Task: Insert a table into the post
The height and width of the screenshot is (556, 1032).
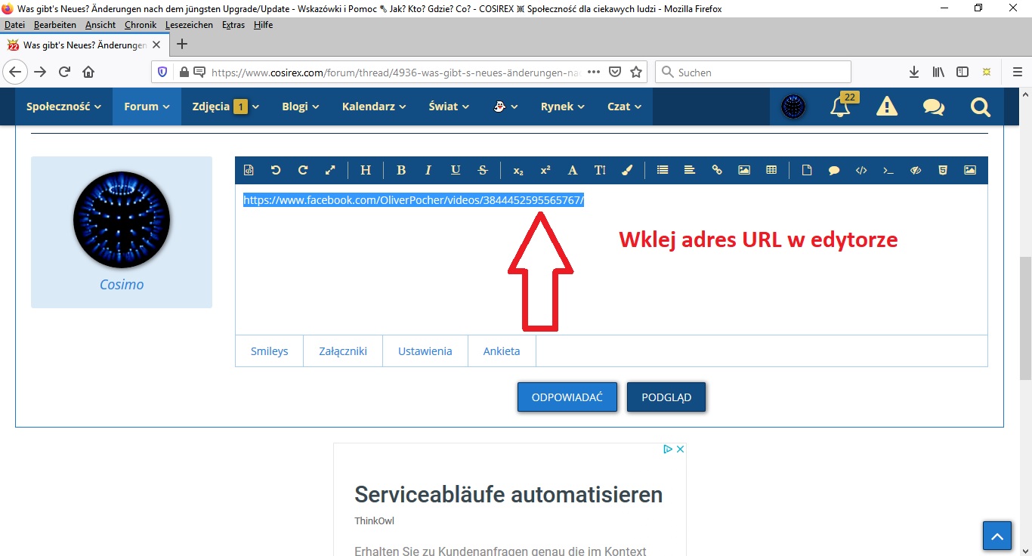Action: click(771, 170)
